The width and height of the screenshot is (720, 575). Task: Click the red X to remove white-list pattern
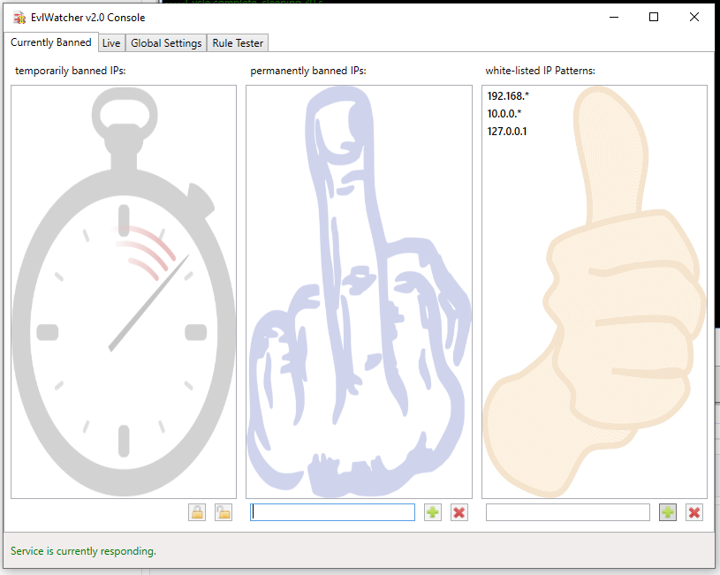coord(694,512)
